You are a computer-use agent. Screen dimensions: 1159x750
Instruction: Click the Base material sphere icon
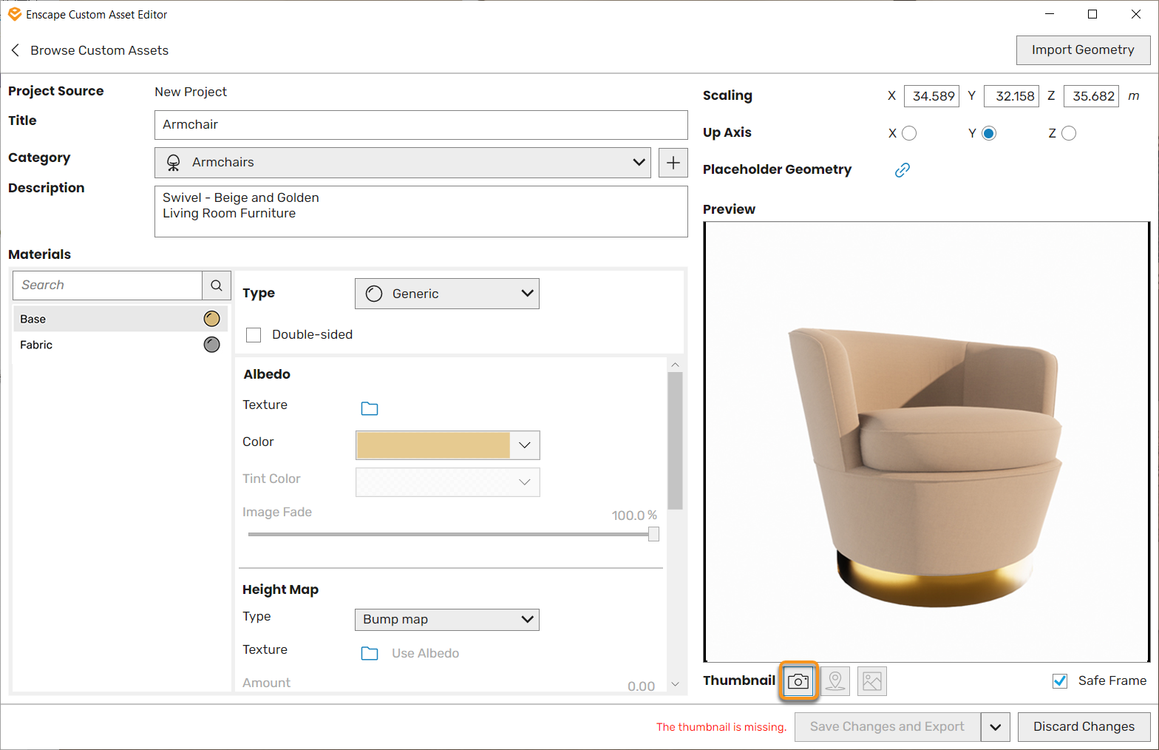pos(212,319)
